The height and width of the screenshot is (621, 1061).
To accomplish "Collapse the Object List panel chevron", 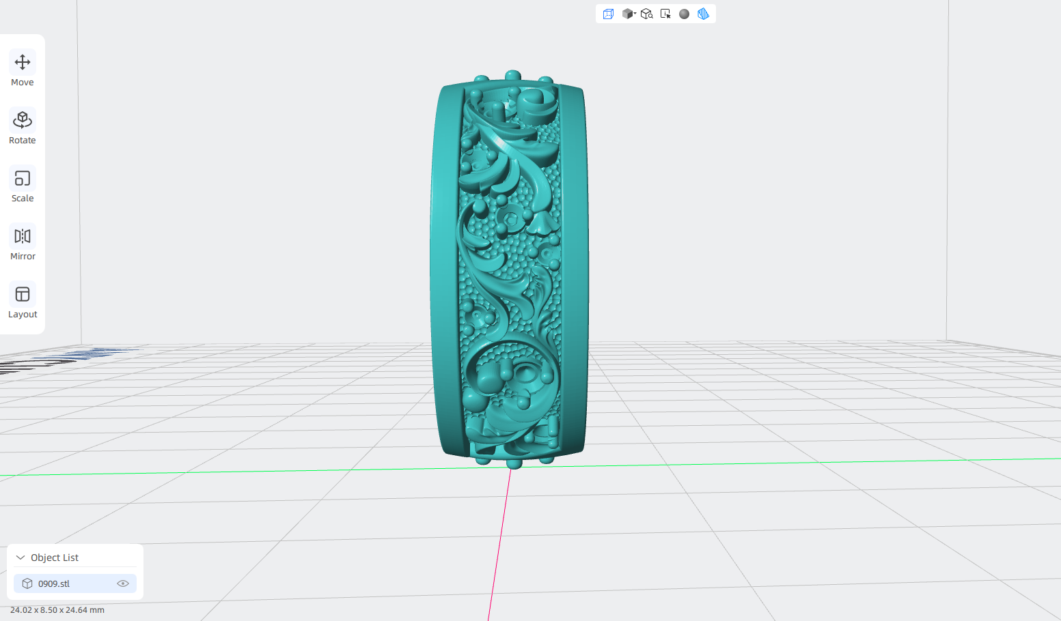I will tap(20, 558).
